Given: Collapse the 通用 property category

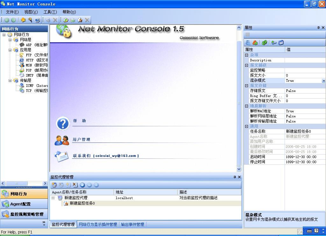Looking at the screenshot, I should (x=247, y=126).
